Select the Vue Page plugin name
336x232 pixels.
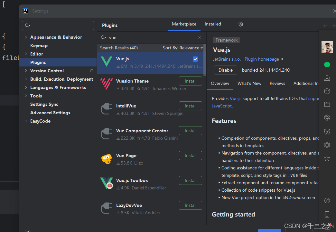pos(126,156)
